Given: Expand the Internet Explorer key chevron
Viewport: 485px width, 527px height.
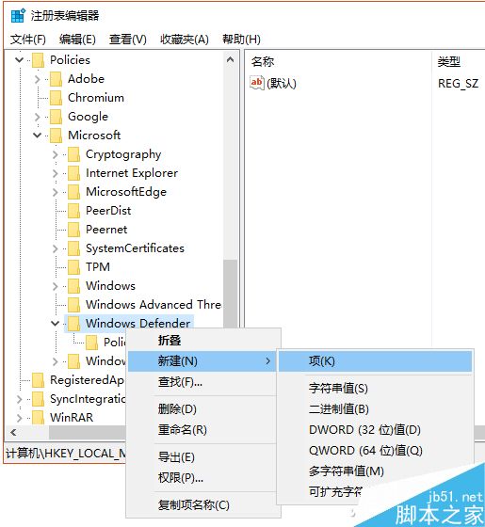Looking at the screenshot, I should click(x=56, y=173).
